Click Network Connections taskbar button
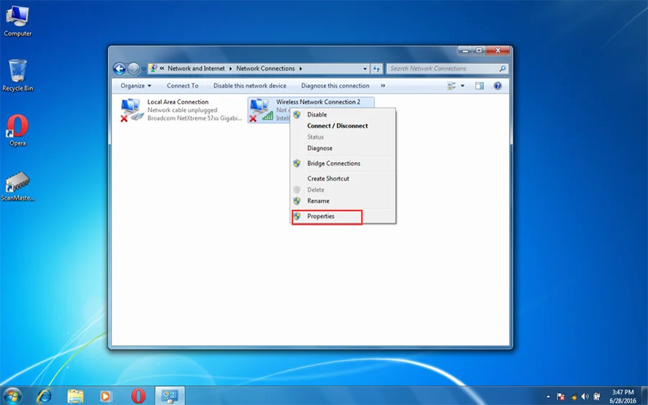This screenshot has height=405, width=648. (170, 396)
